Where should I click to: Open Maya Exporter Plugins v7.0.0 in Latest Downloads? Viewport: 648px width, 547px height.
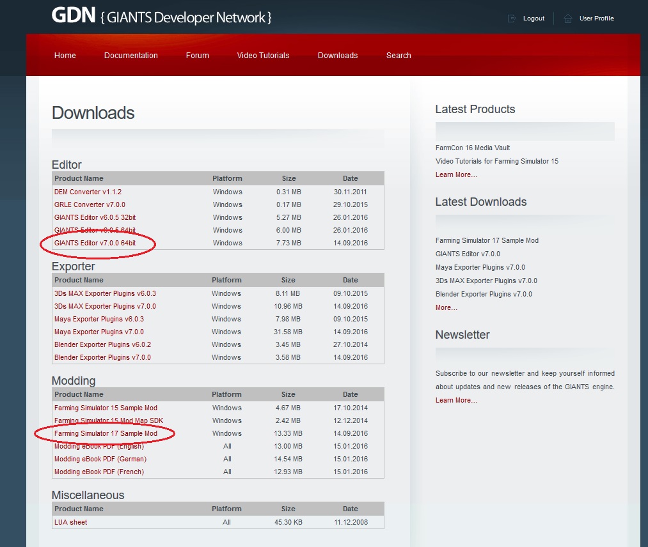point(480,267)
